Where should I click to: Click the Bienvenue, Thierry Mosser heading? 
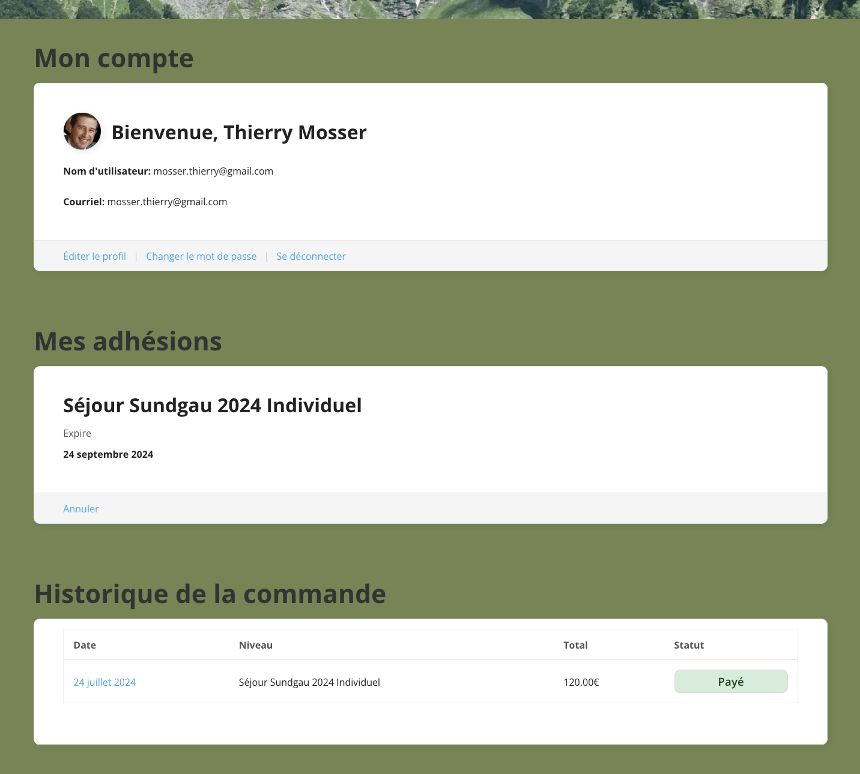(239, 133)
